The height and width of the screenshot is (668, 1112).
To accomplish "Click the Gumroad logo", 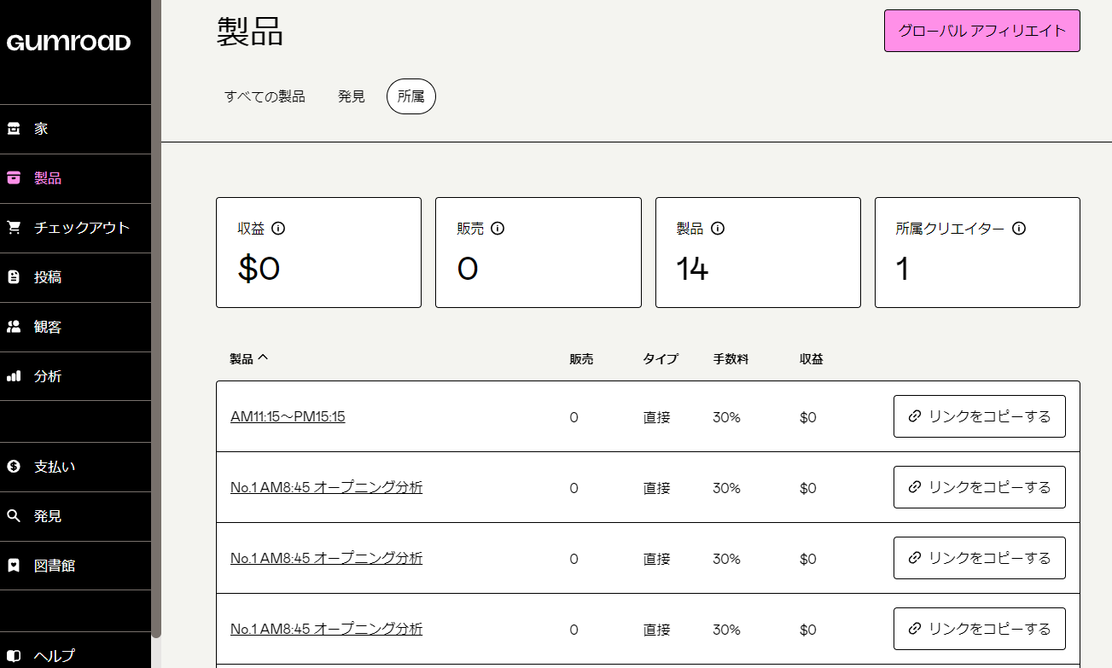I will click(68, 43).
